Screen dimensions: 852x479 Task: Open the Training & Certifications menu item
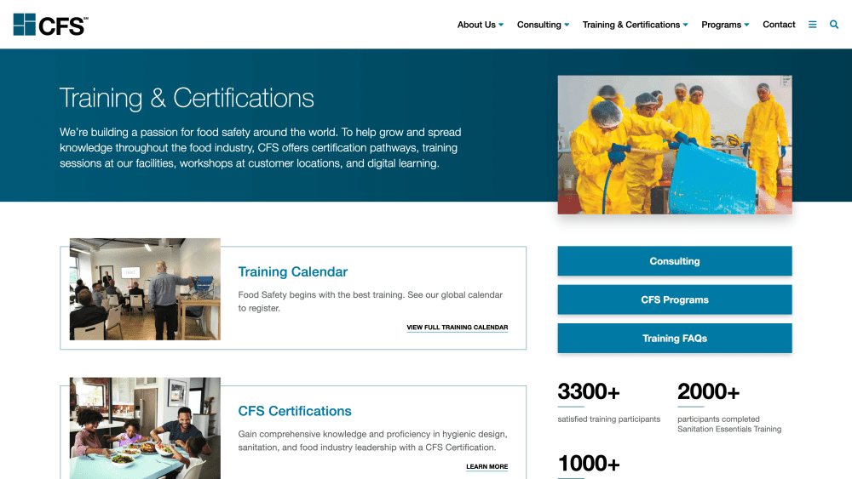[x=630, y=25]
